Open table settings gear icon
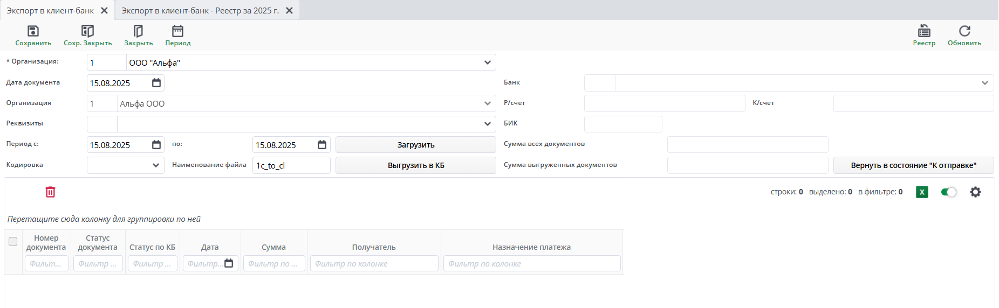999x308 pixels. [975, 192]
